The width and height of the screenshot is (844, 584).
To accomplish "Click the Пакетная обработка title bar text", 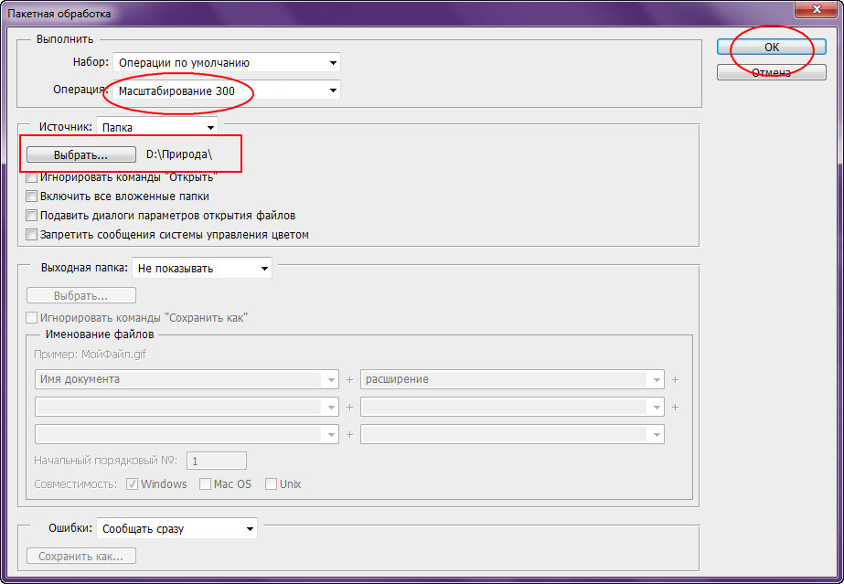I will pos(59,14).
